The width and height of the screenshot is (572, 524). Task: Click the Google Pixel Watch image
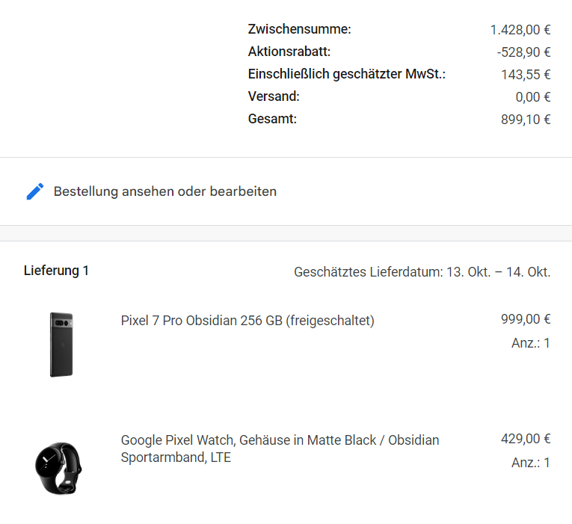click(58, 467)
